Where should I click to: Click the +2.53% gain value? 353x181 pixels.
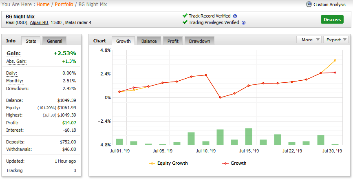65,53
